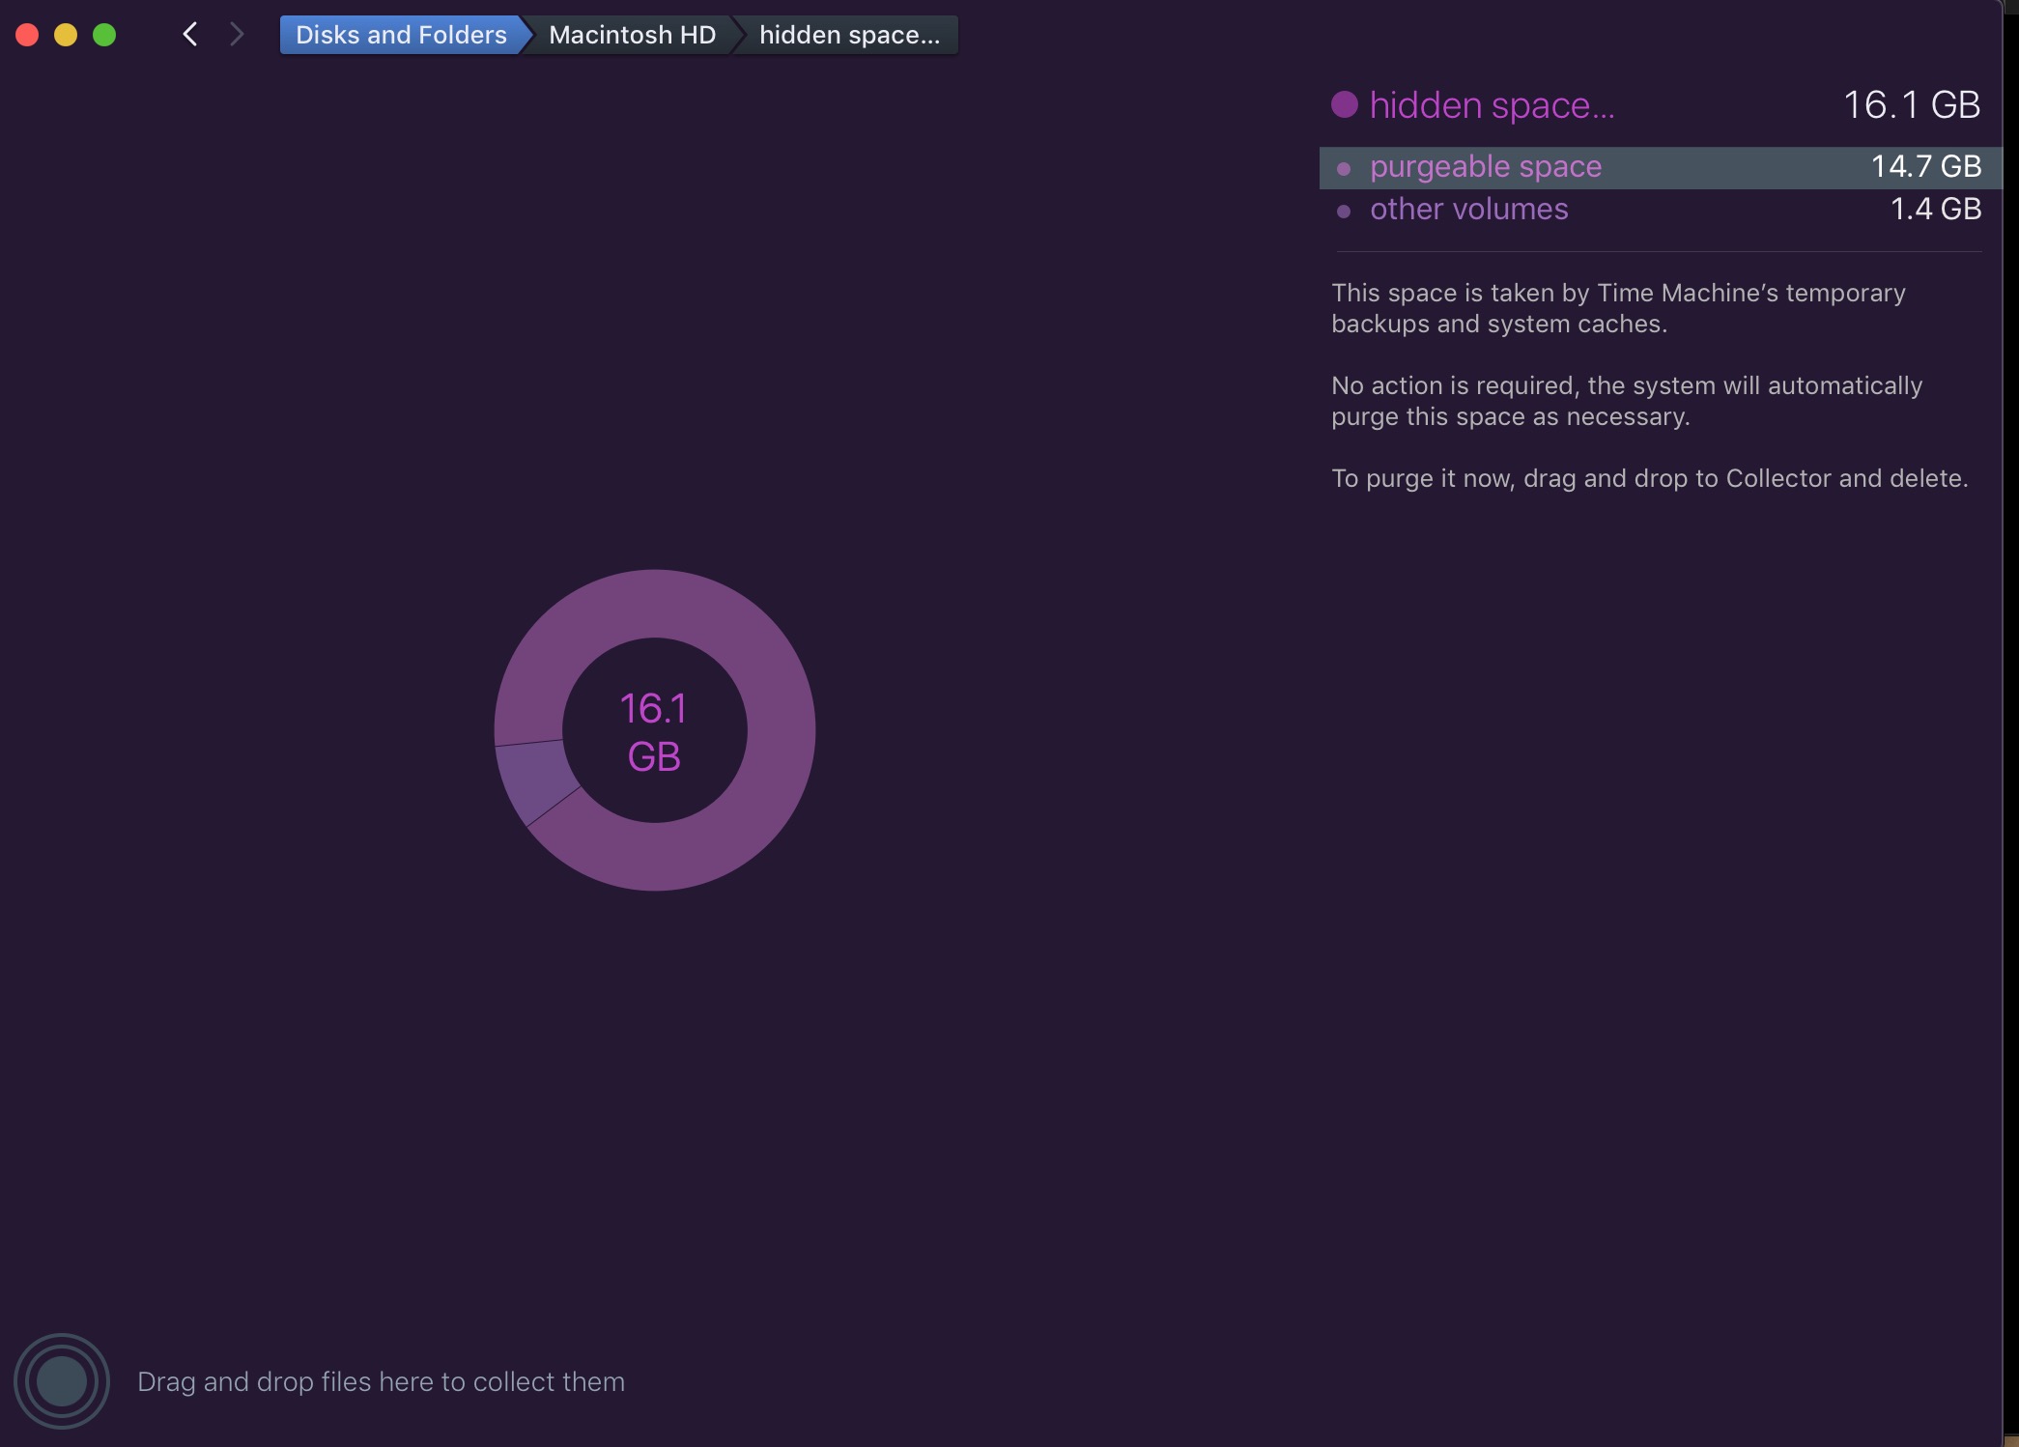
Task: Click the forward navigation arrow
Action: pyautogui.click(x=237, y=35)
